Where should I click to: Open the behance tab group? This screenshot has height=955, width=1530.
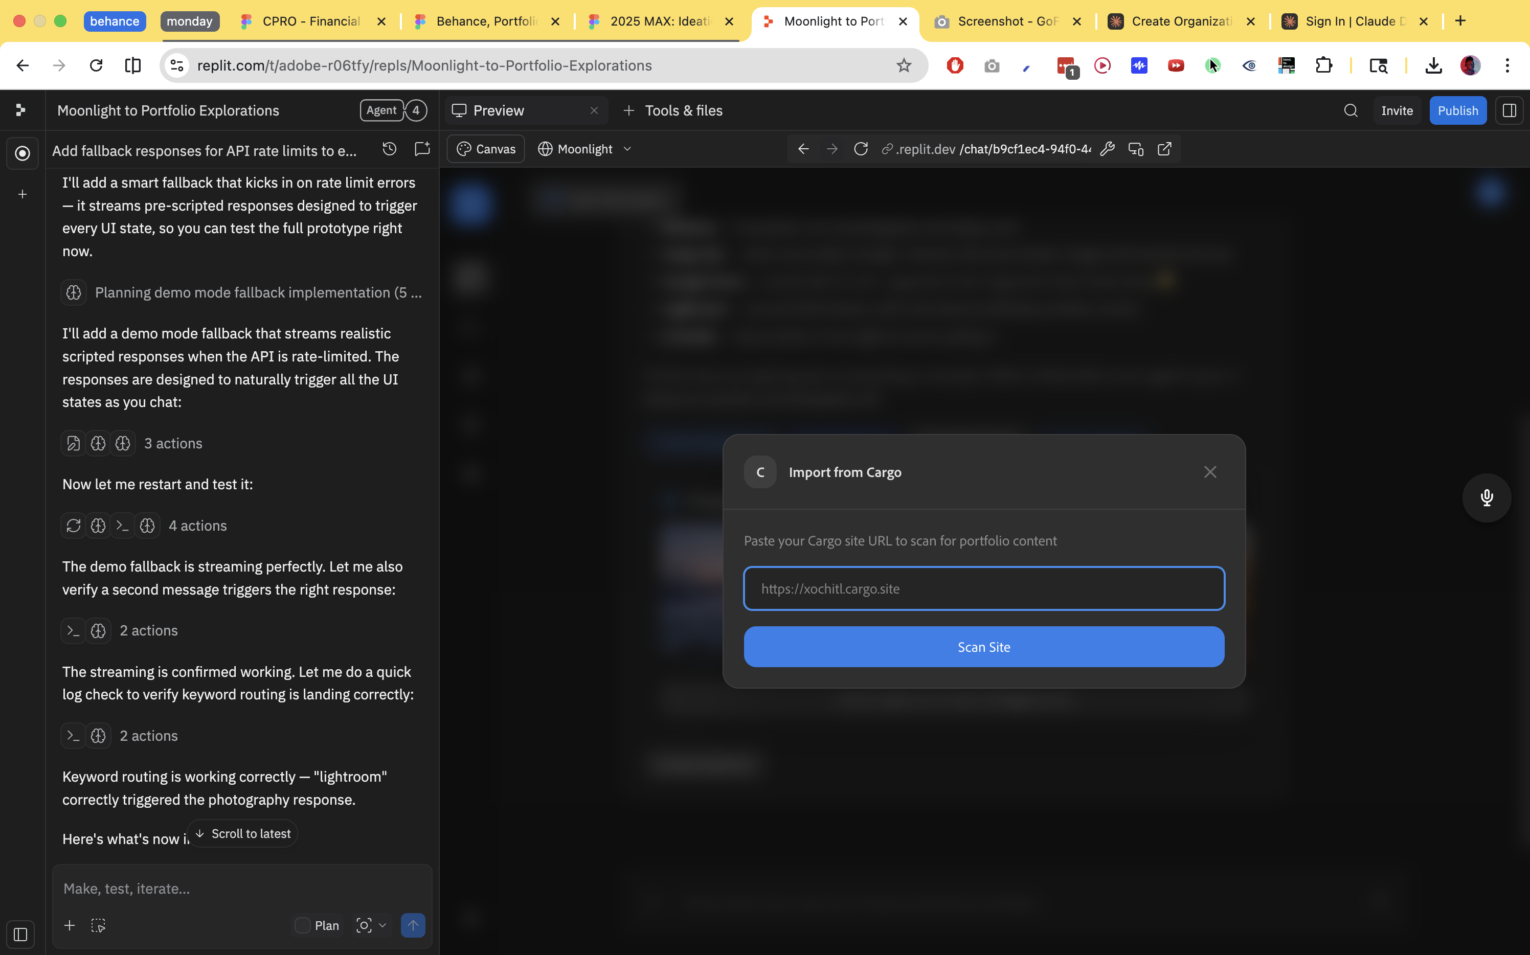(115, 21)
